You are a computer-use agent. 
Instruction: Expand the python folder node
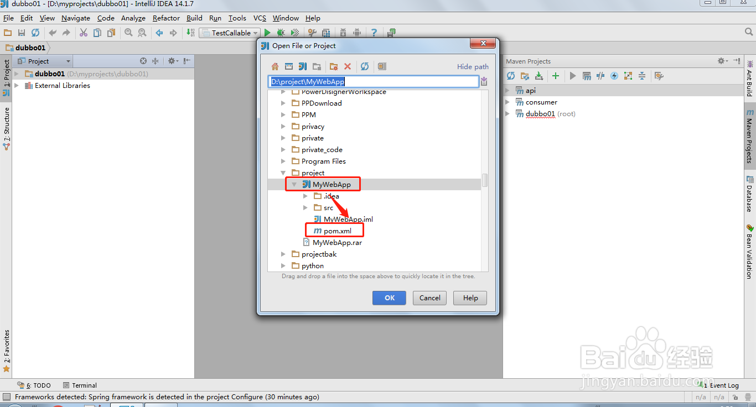tap(283, 266)
